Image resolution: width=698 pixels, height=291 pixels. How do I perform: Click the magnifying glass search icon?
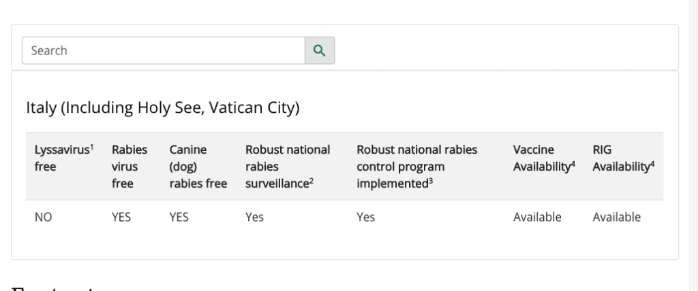[x=320, y=50]
